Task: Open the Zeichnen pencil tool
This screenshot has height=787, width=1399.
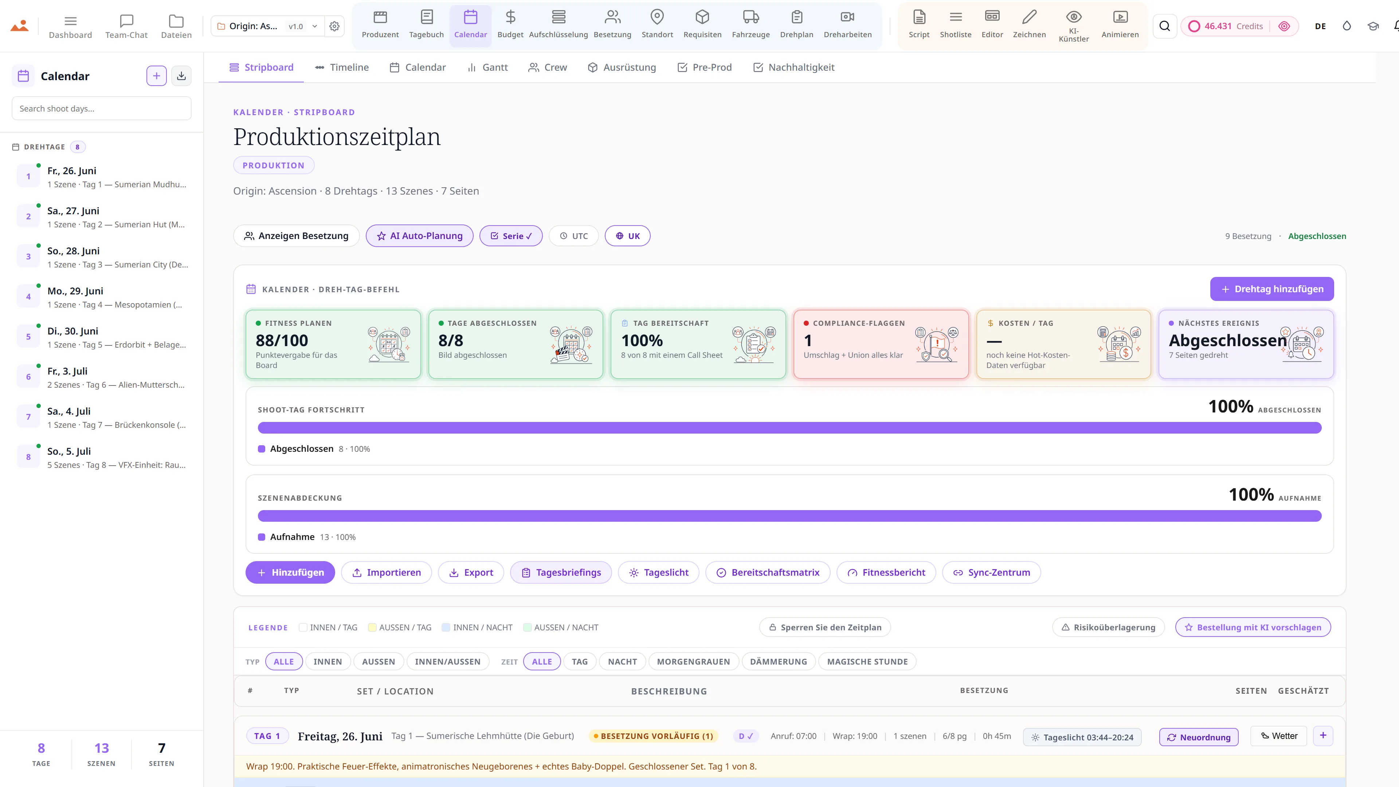Action: tap(1029, 26)
